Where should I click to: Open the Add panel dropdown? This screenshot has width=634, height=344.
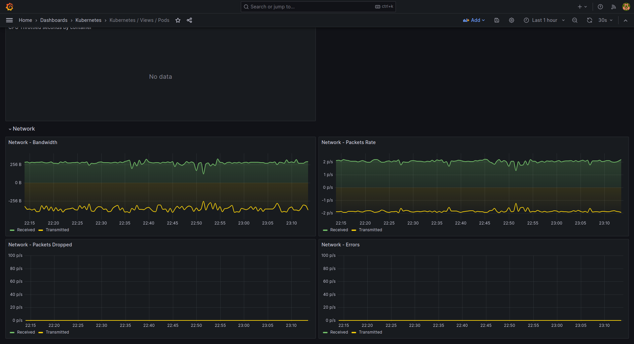click(x=474, y=20)
